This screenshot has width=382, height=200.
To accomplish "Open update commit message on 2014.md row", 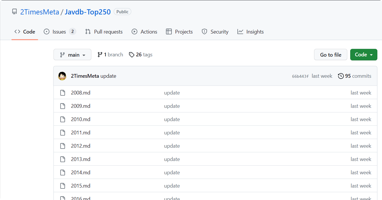I will (172, 173).
